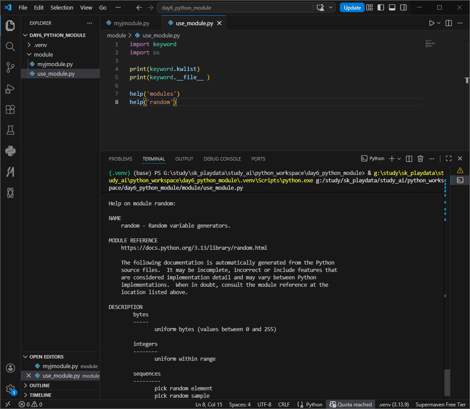Customize layout from title bar
This screenshot has height=409, width=470.
pyautogui.click(x=369, y=7)
